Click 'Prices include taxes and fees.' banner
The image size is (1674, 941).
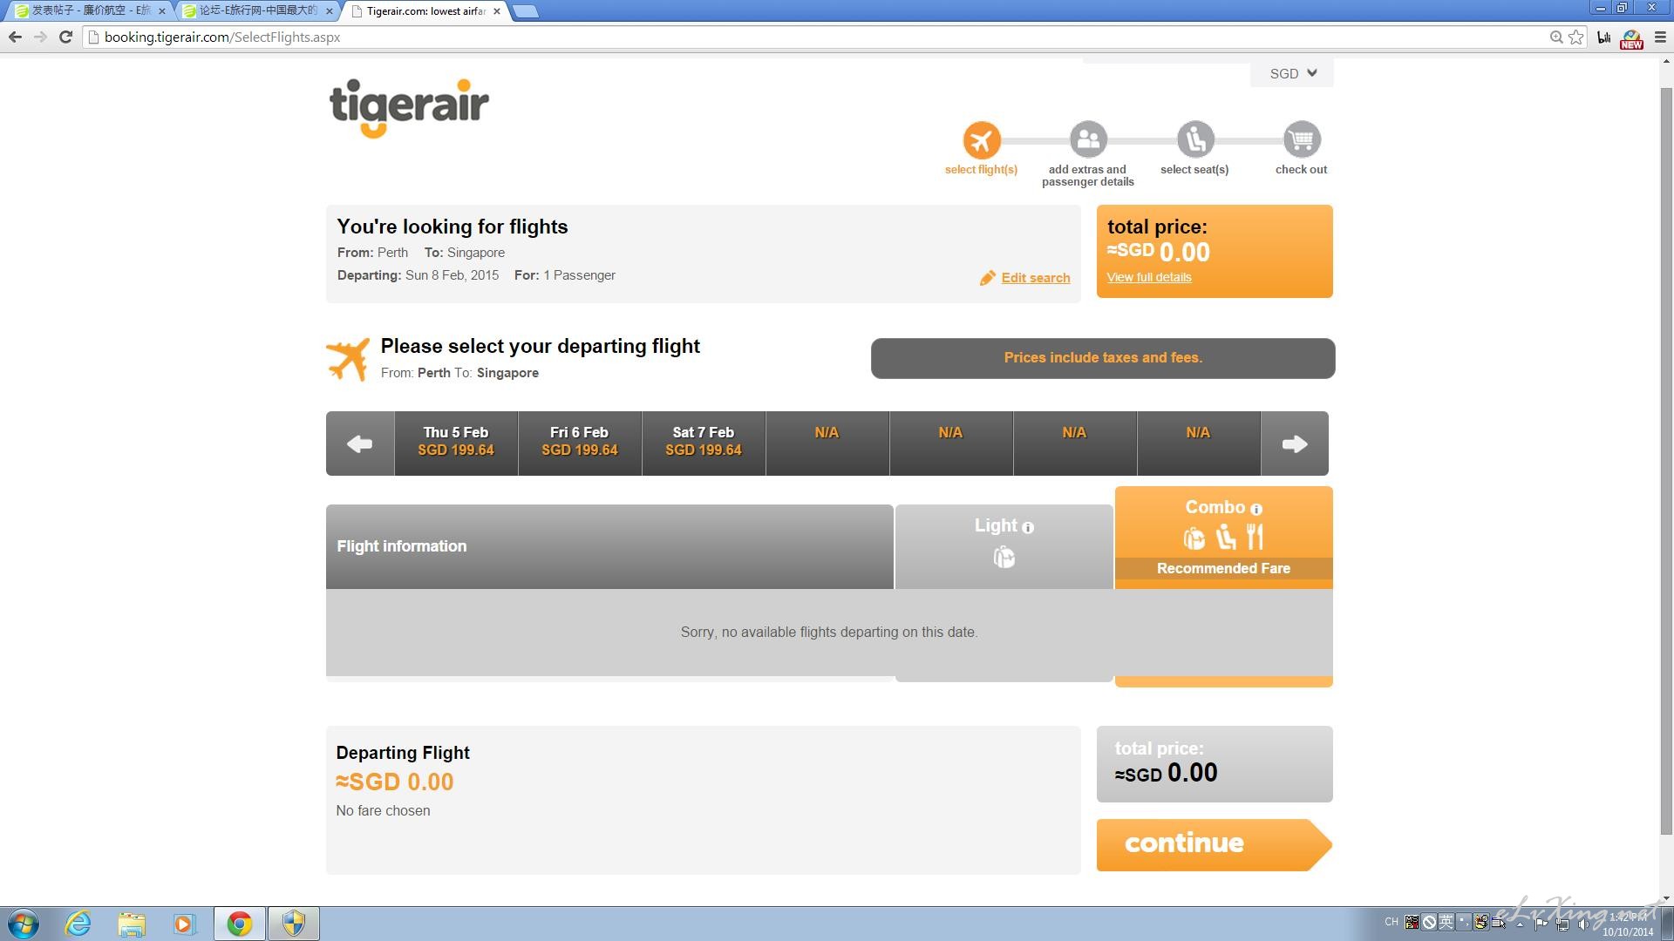[x=1103, y=358]
